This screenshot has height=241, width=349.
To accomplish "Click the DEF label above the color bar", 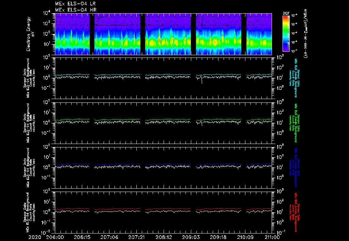I will click(x=286, y=13).
